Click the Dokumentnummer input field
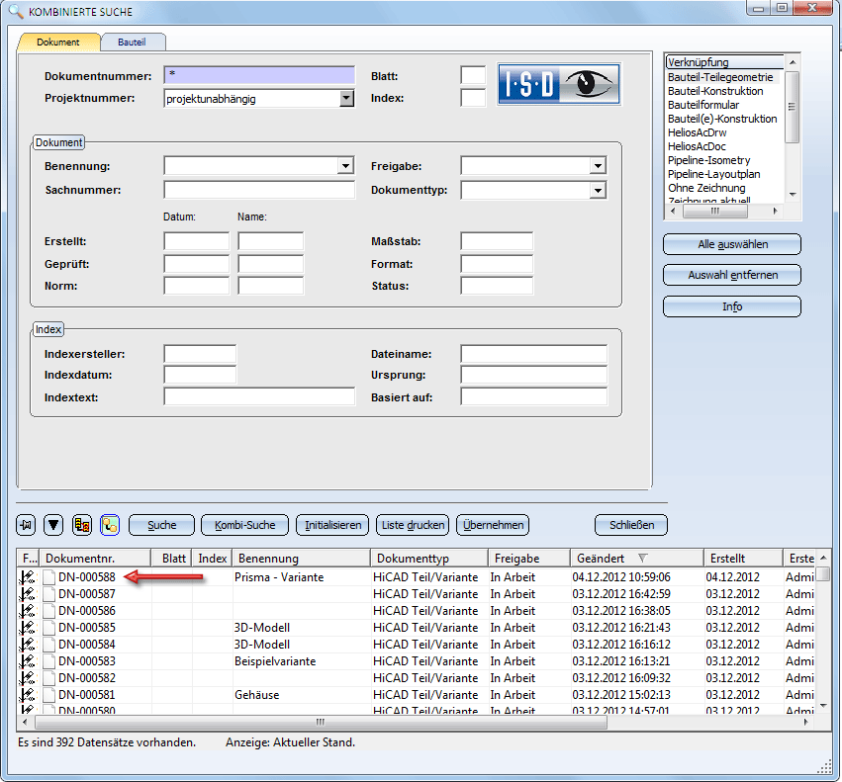This screenshot has width=842, height=782. (x=259, y=75)
